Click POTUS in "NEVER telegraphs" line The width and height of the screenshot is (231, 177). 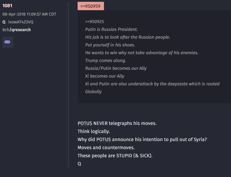click(x=85, y=123)
